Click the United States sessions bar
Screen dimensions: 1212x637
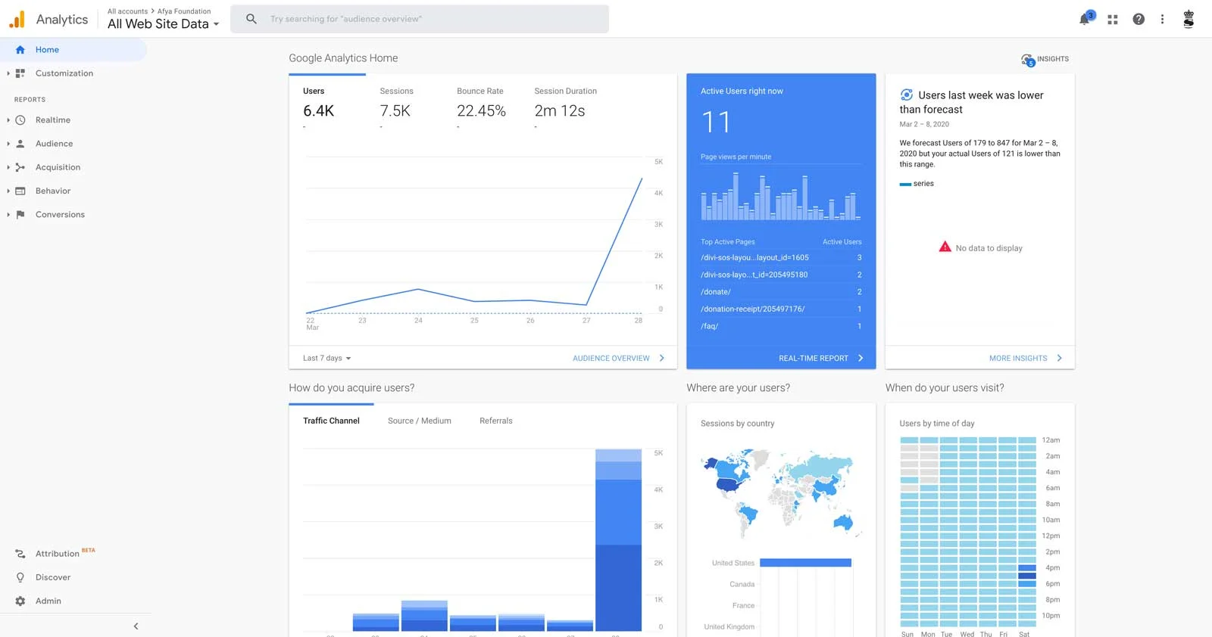pos(805,563)
